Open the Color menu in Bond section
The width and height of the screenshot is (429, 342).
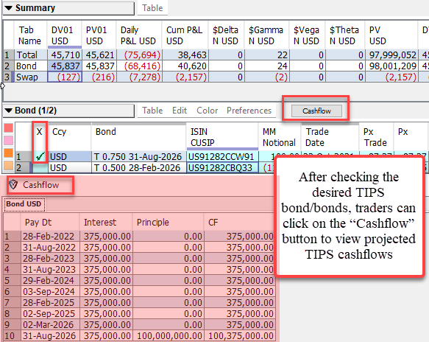[x=207, y=111]
